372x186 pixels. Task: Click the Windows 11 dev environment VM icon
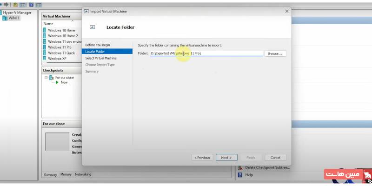point(45,41)
